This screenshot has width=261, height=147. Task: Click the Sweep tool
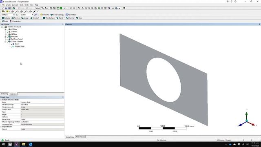pyautogui.click(x=25, y=18)
